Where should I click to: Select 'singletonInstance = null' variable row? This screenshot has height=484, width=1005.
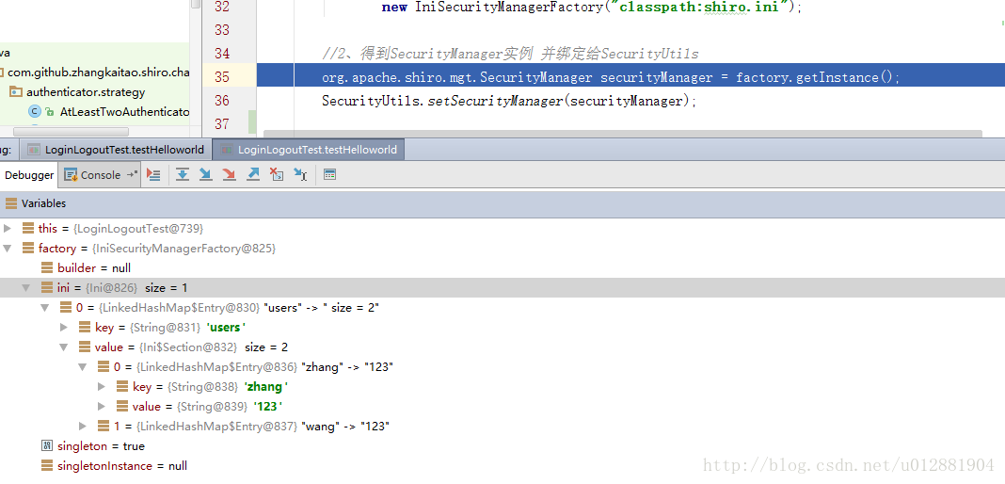pos(502,465)
